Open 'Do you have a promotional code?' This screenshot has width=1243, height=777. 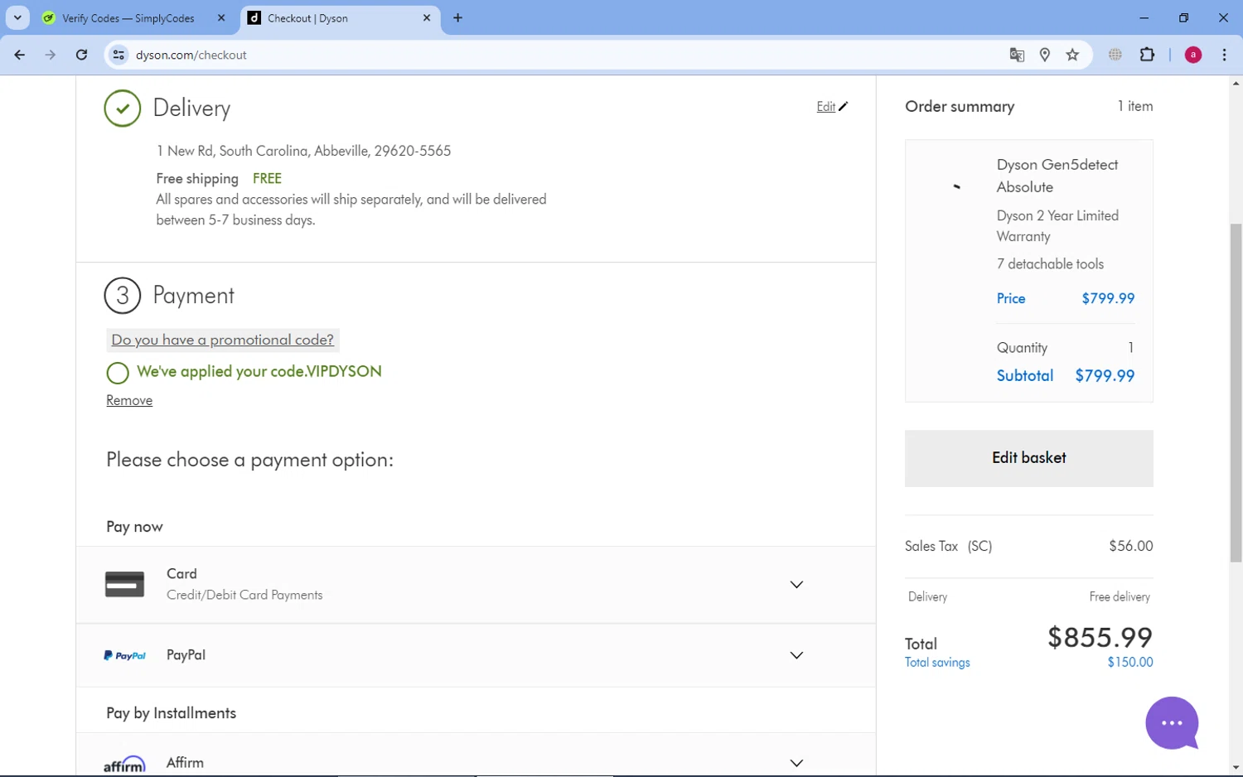tap(222, 340)
